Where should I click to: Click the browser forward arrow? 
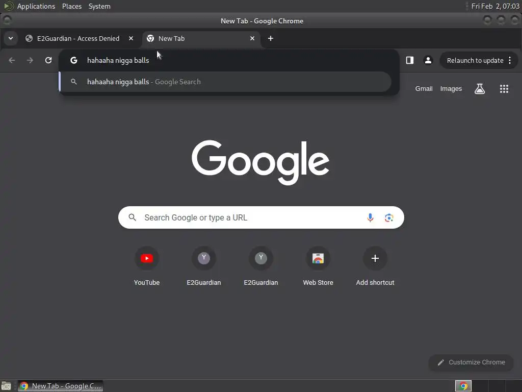click(x=30, y=60)
